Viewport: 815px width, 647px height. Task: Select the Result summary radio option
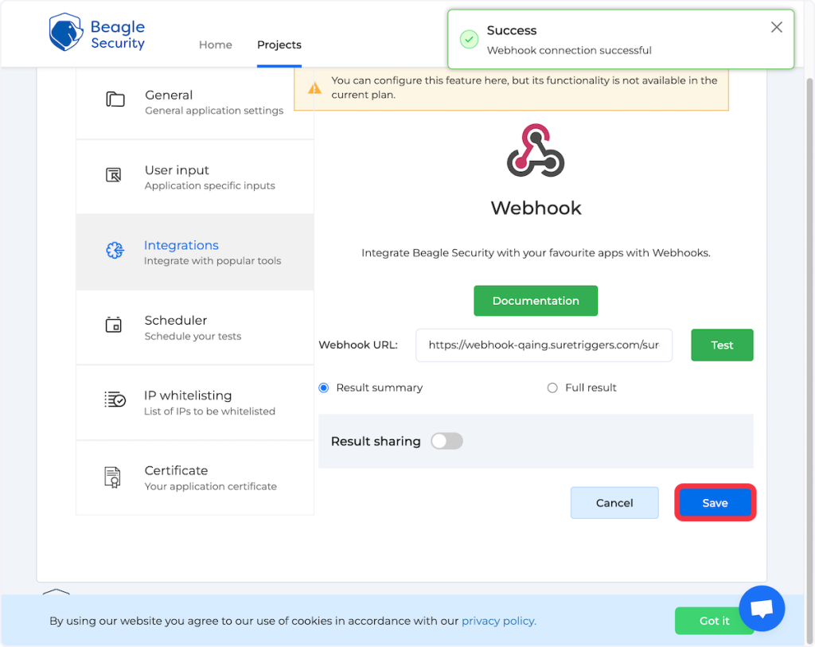tap(324, 388)
